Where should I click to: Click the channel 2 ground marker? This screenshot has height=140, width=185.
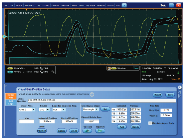pos(4,37)
